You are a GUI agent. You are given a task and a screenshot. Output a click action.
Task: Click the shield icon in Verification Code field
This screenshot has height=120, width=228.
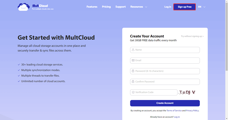coord(133,92)
